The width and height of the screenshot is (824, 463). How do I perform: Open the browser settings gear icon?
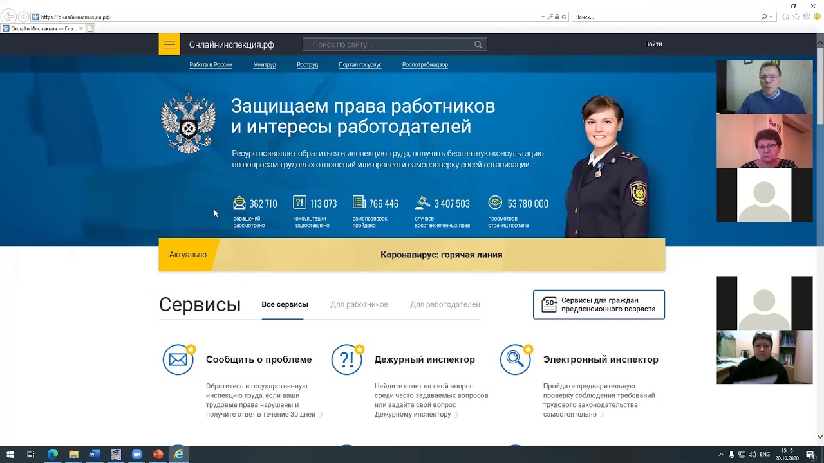coord(807,17)
